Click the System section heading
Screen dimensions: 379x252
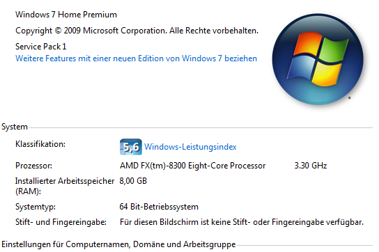click(x=15, y=127)
